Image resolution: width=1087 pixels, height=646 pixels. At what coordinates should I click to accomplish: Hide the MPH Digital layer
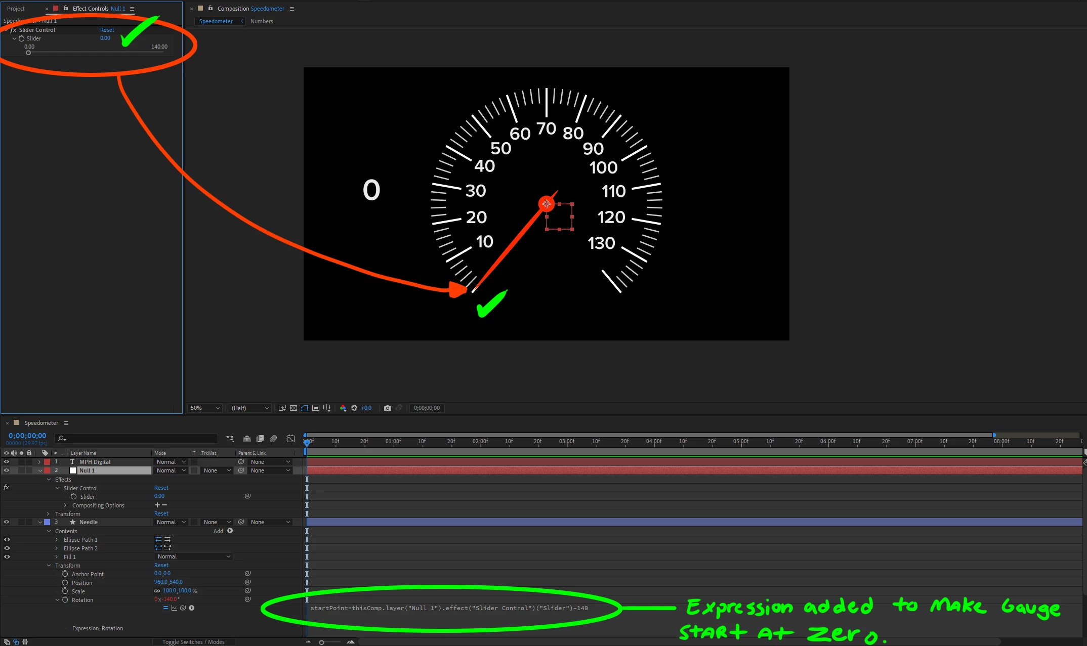7,462
